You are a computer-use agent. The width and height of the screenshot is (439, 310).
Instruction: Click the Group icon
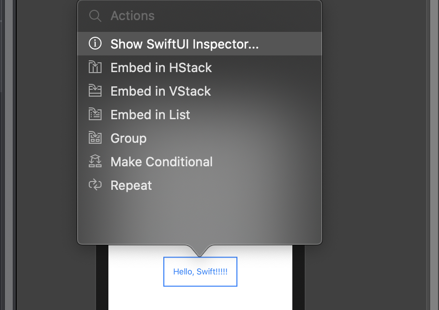point(95,138)
